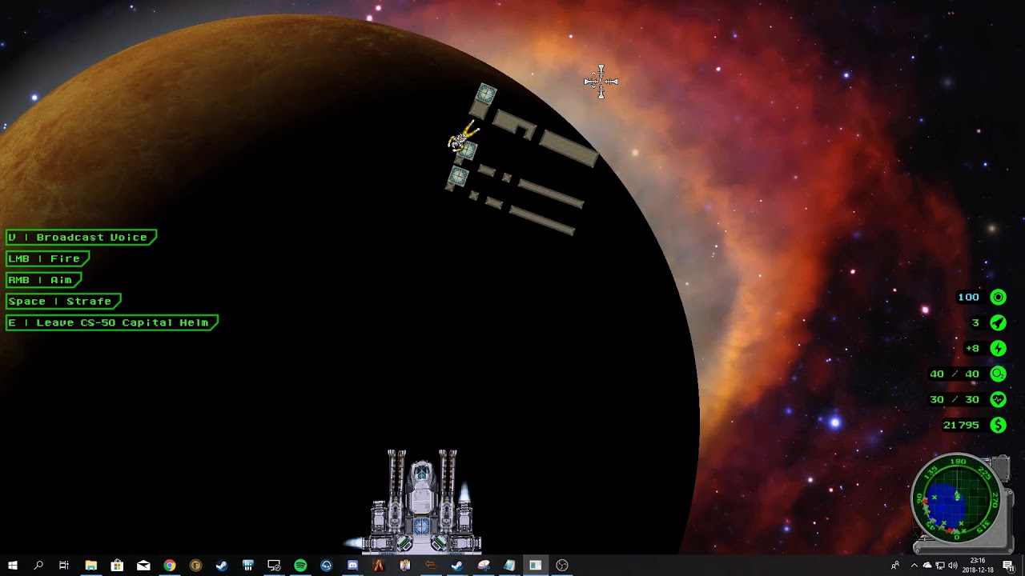1025x576 pixels.
Task: Open first Steam icon in taskbar
Action: (x=222, y=566)
